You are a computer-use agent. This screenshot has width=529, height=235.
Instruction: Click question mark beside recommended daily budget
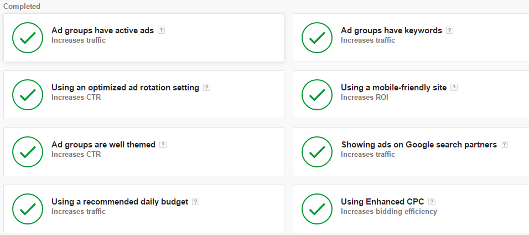click(196, 202)
